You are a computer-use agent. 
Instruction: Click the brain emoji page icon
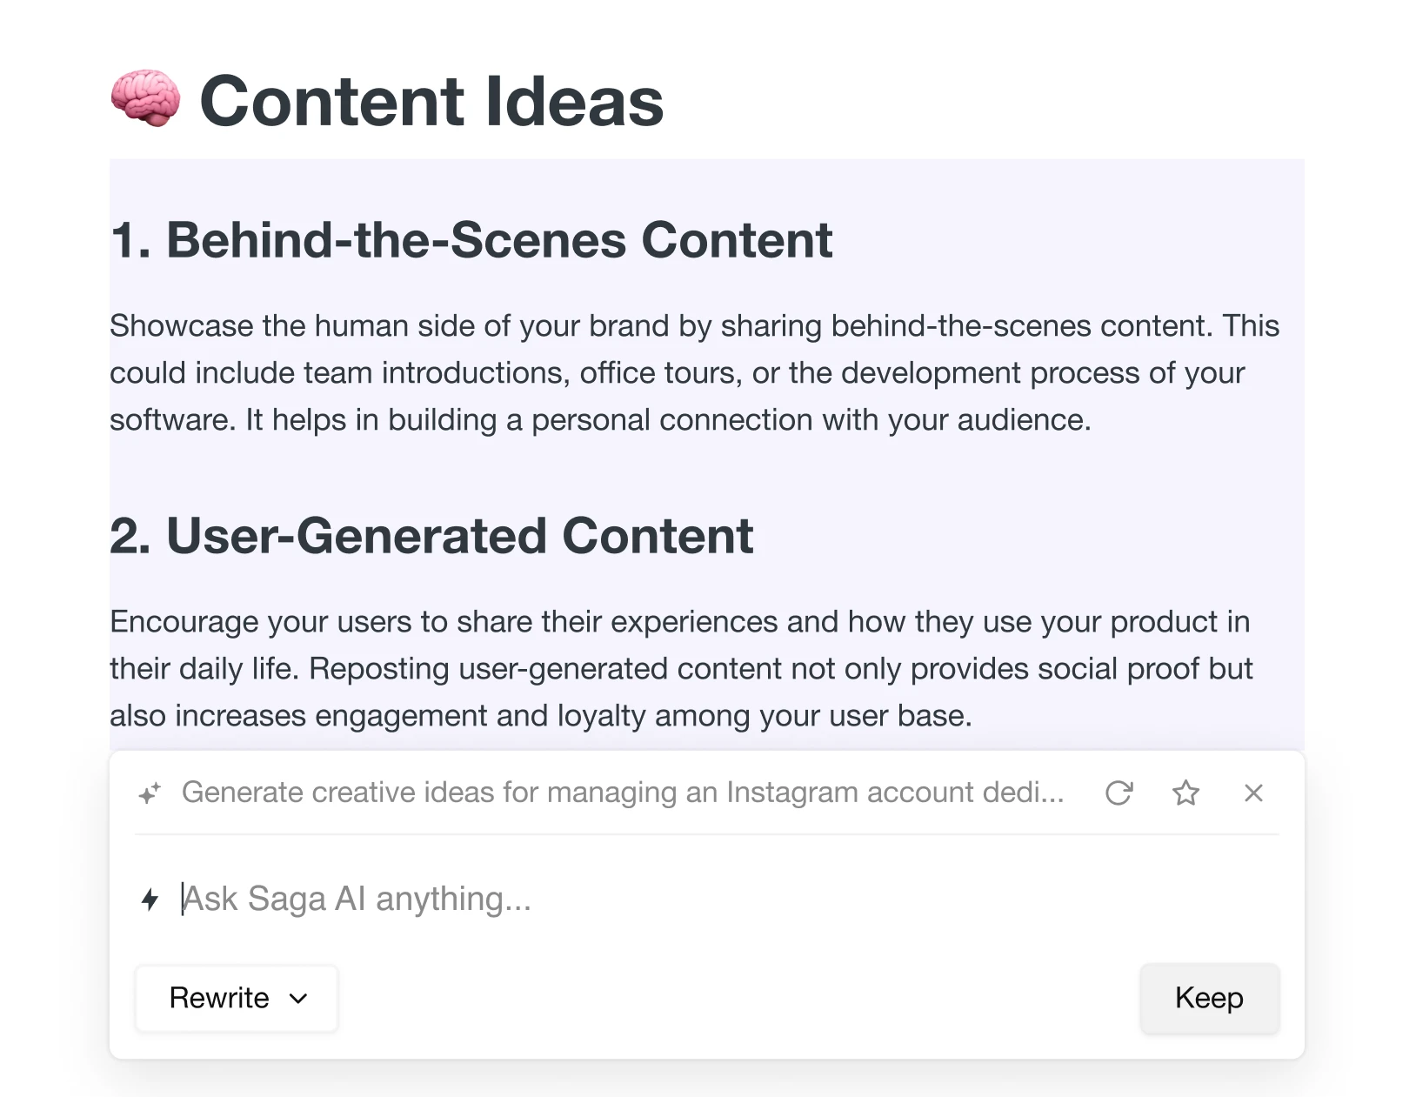(x=146, y=99)
